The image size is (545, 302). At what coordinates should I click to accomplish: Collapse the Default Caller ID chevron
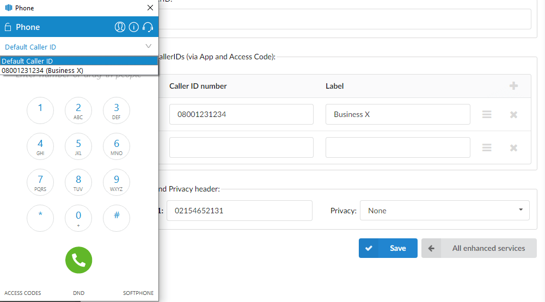(x=149, y=47)
